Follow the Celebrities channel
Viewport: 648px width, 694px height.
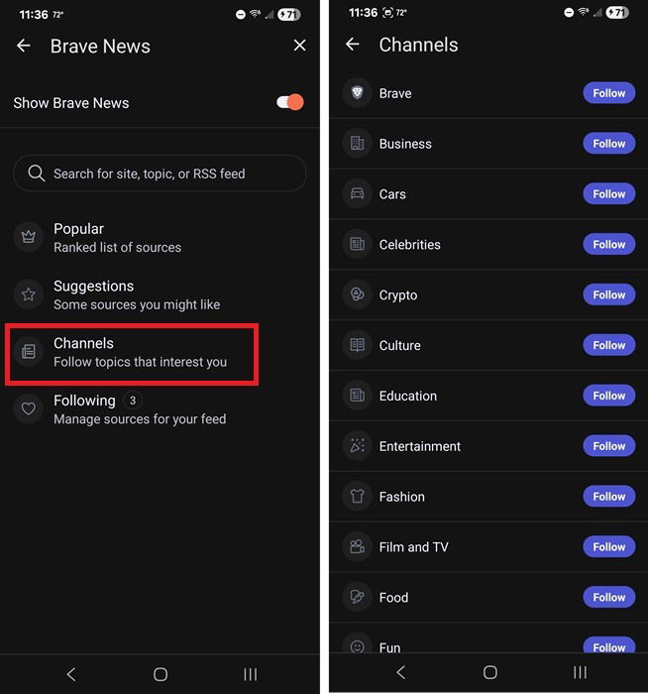608,245
